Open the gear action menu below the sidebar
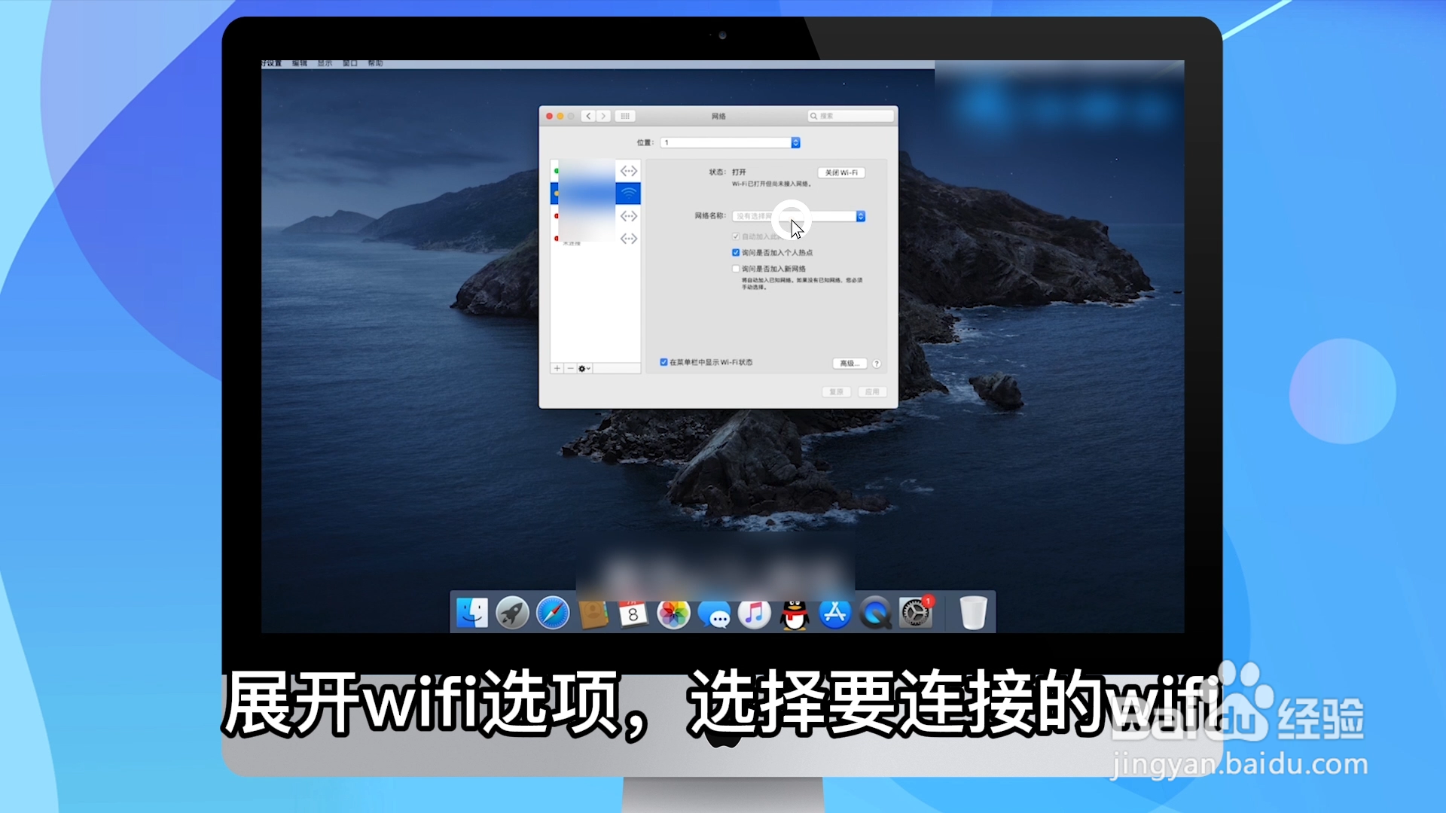The height and width of the screenshot is (813, 1446). click(x=584, y=369)
